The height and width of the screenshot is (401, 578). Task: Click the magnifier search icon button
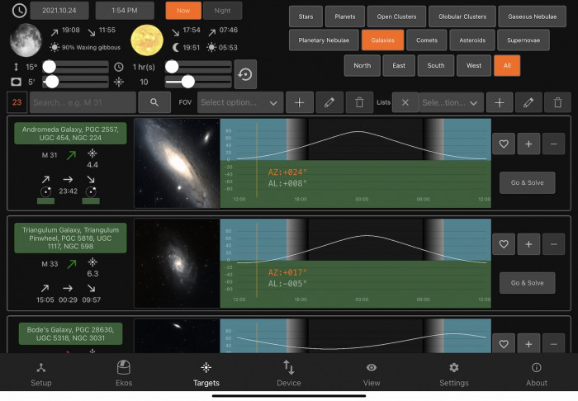pyautogui.click(x=154, y=102)
